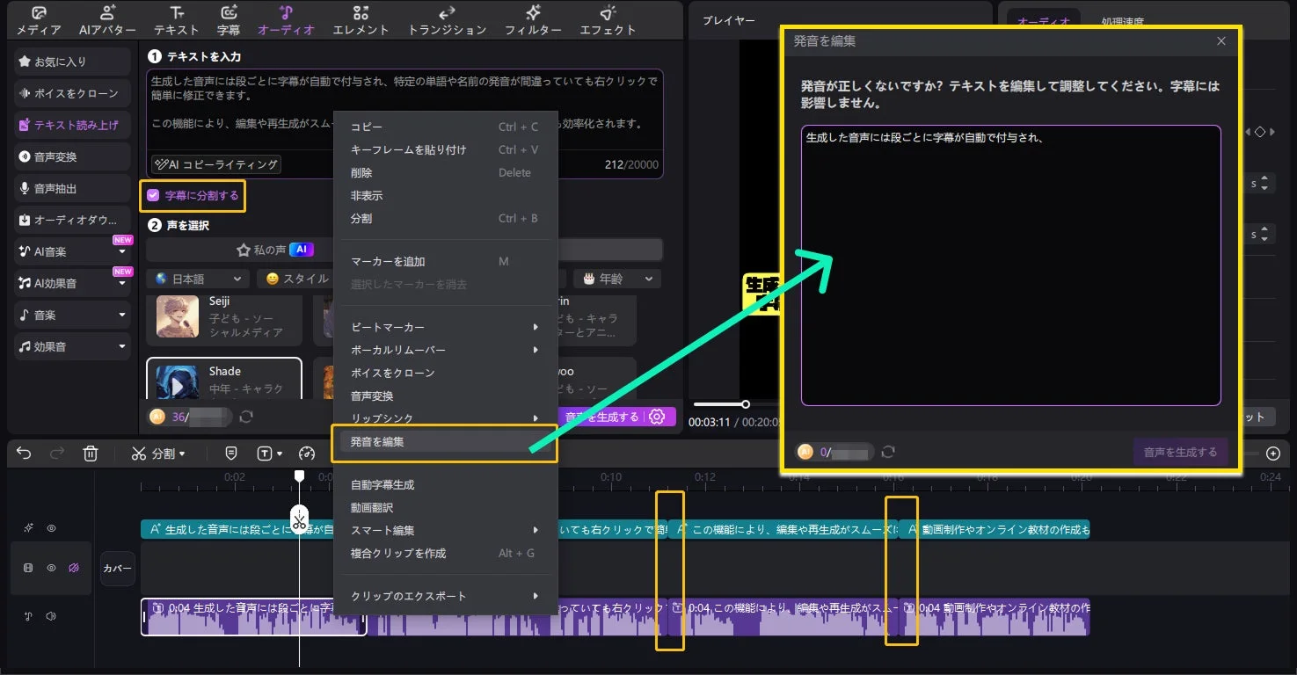Unmute the purple muted audio track icon

[x=74, y=568]
